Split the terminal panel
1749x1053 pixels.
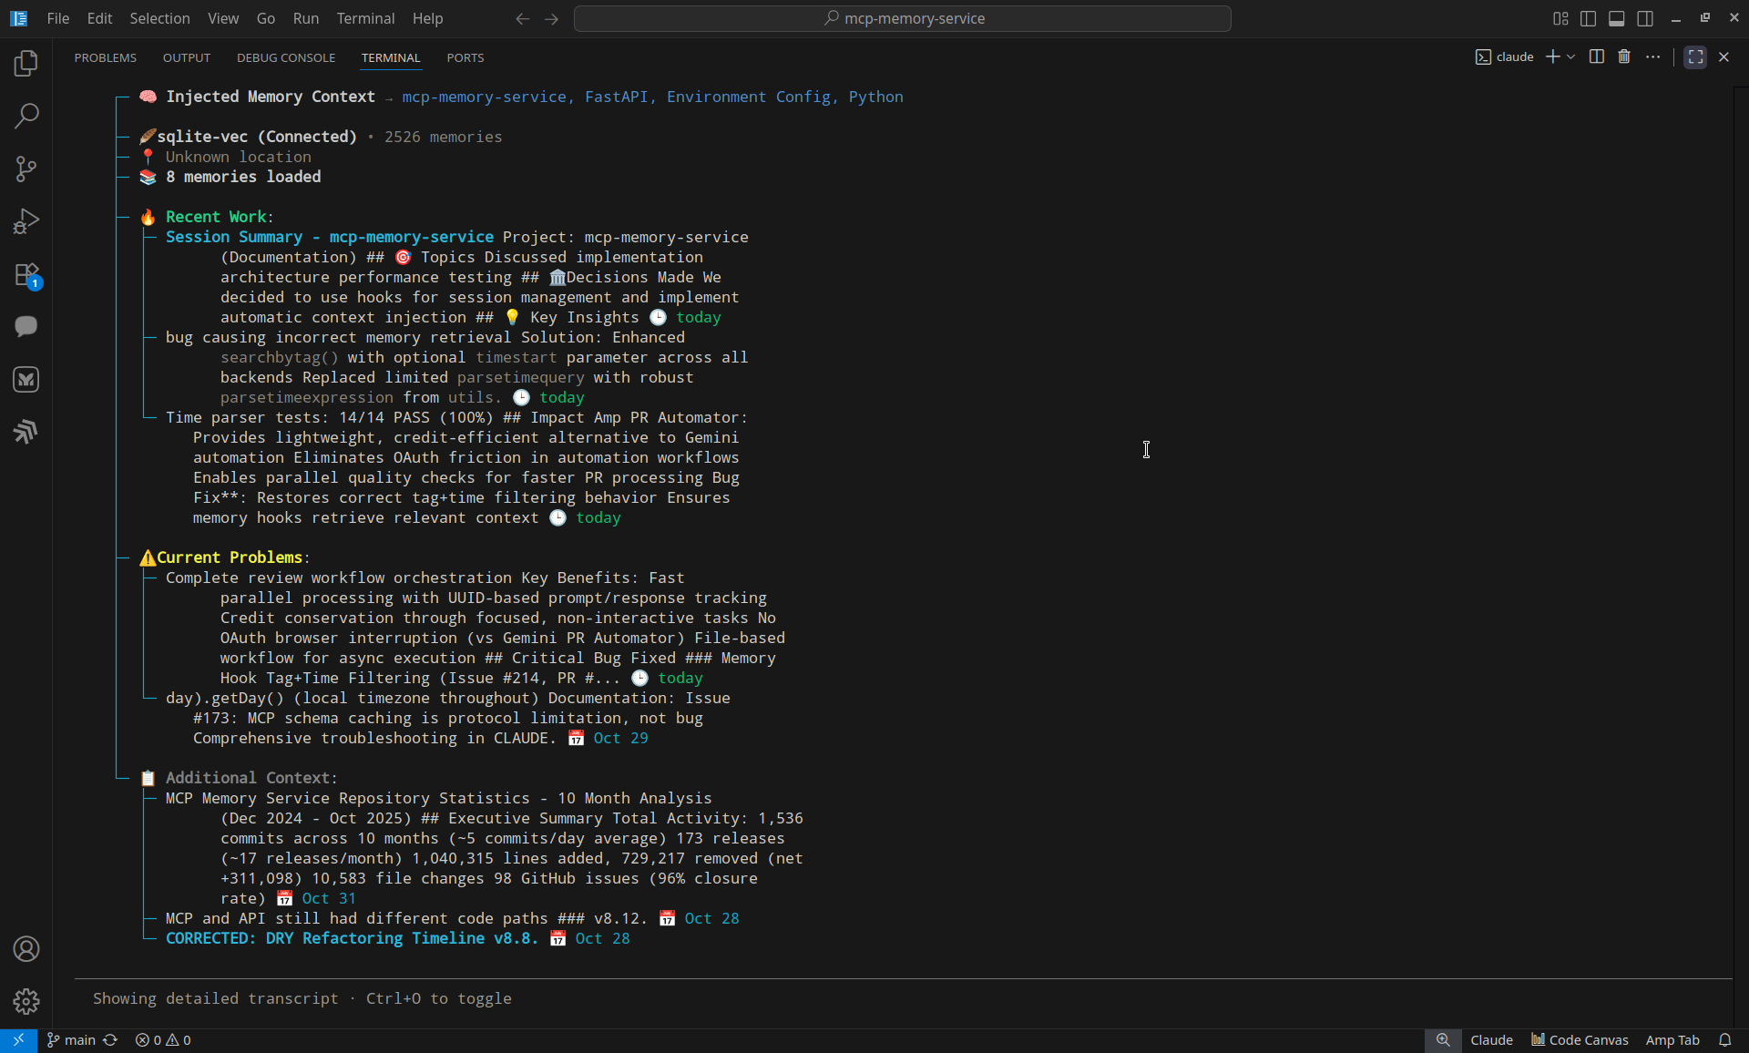point(1596,56)
